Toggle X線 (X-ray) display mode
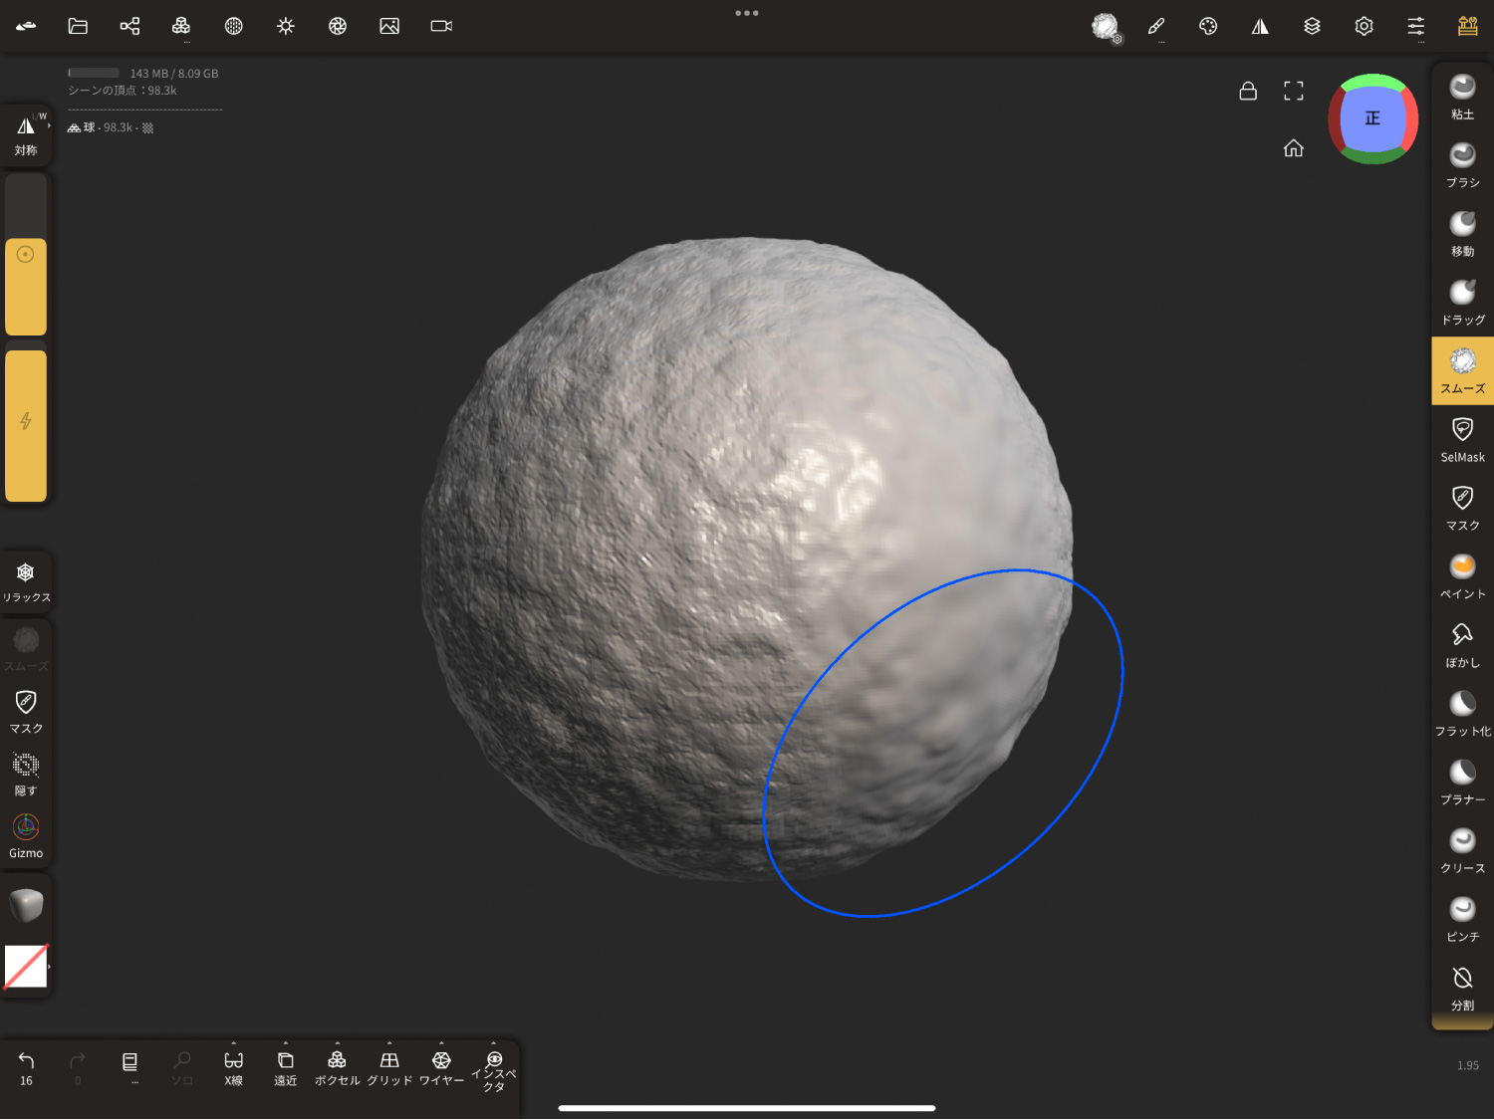The height and width of the screenshot is (1120, 1494). (x=233, y=1067)
